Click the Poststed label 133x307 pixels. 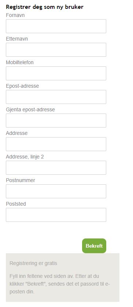click(16, 204)
